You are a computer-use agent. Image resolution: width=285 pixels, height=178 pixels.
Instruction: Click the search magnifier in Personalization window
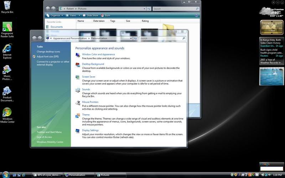(183, 38)
